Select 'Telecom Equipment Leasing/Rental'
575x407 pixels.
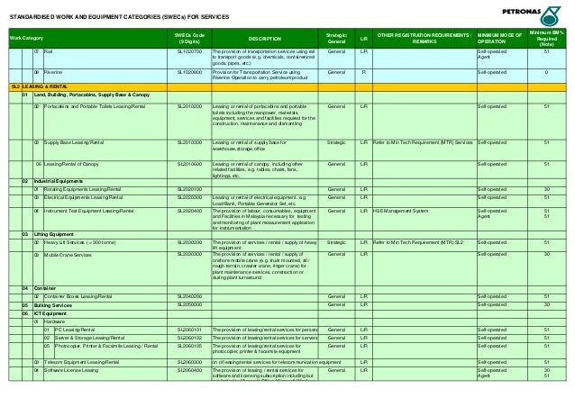pyautogui.click(x=81, y=362)
